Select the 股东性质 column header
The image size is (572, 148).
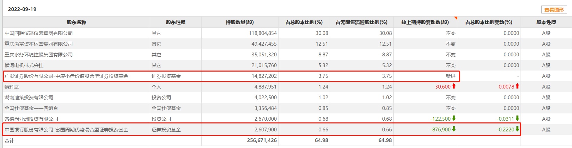(176, 22)
